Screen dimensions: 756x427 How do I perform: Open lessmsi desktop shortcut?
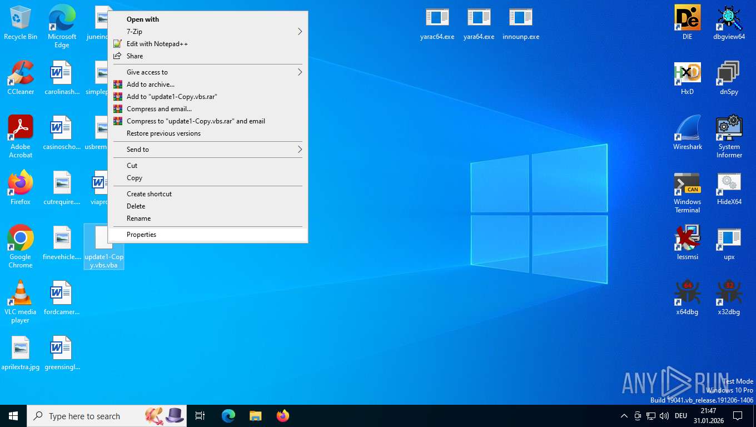tap(688, 243)
